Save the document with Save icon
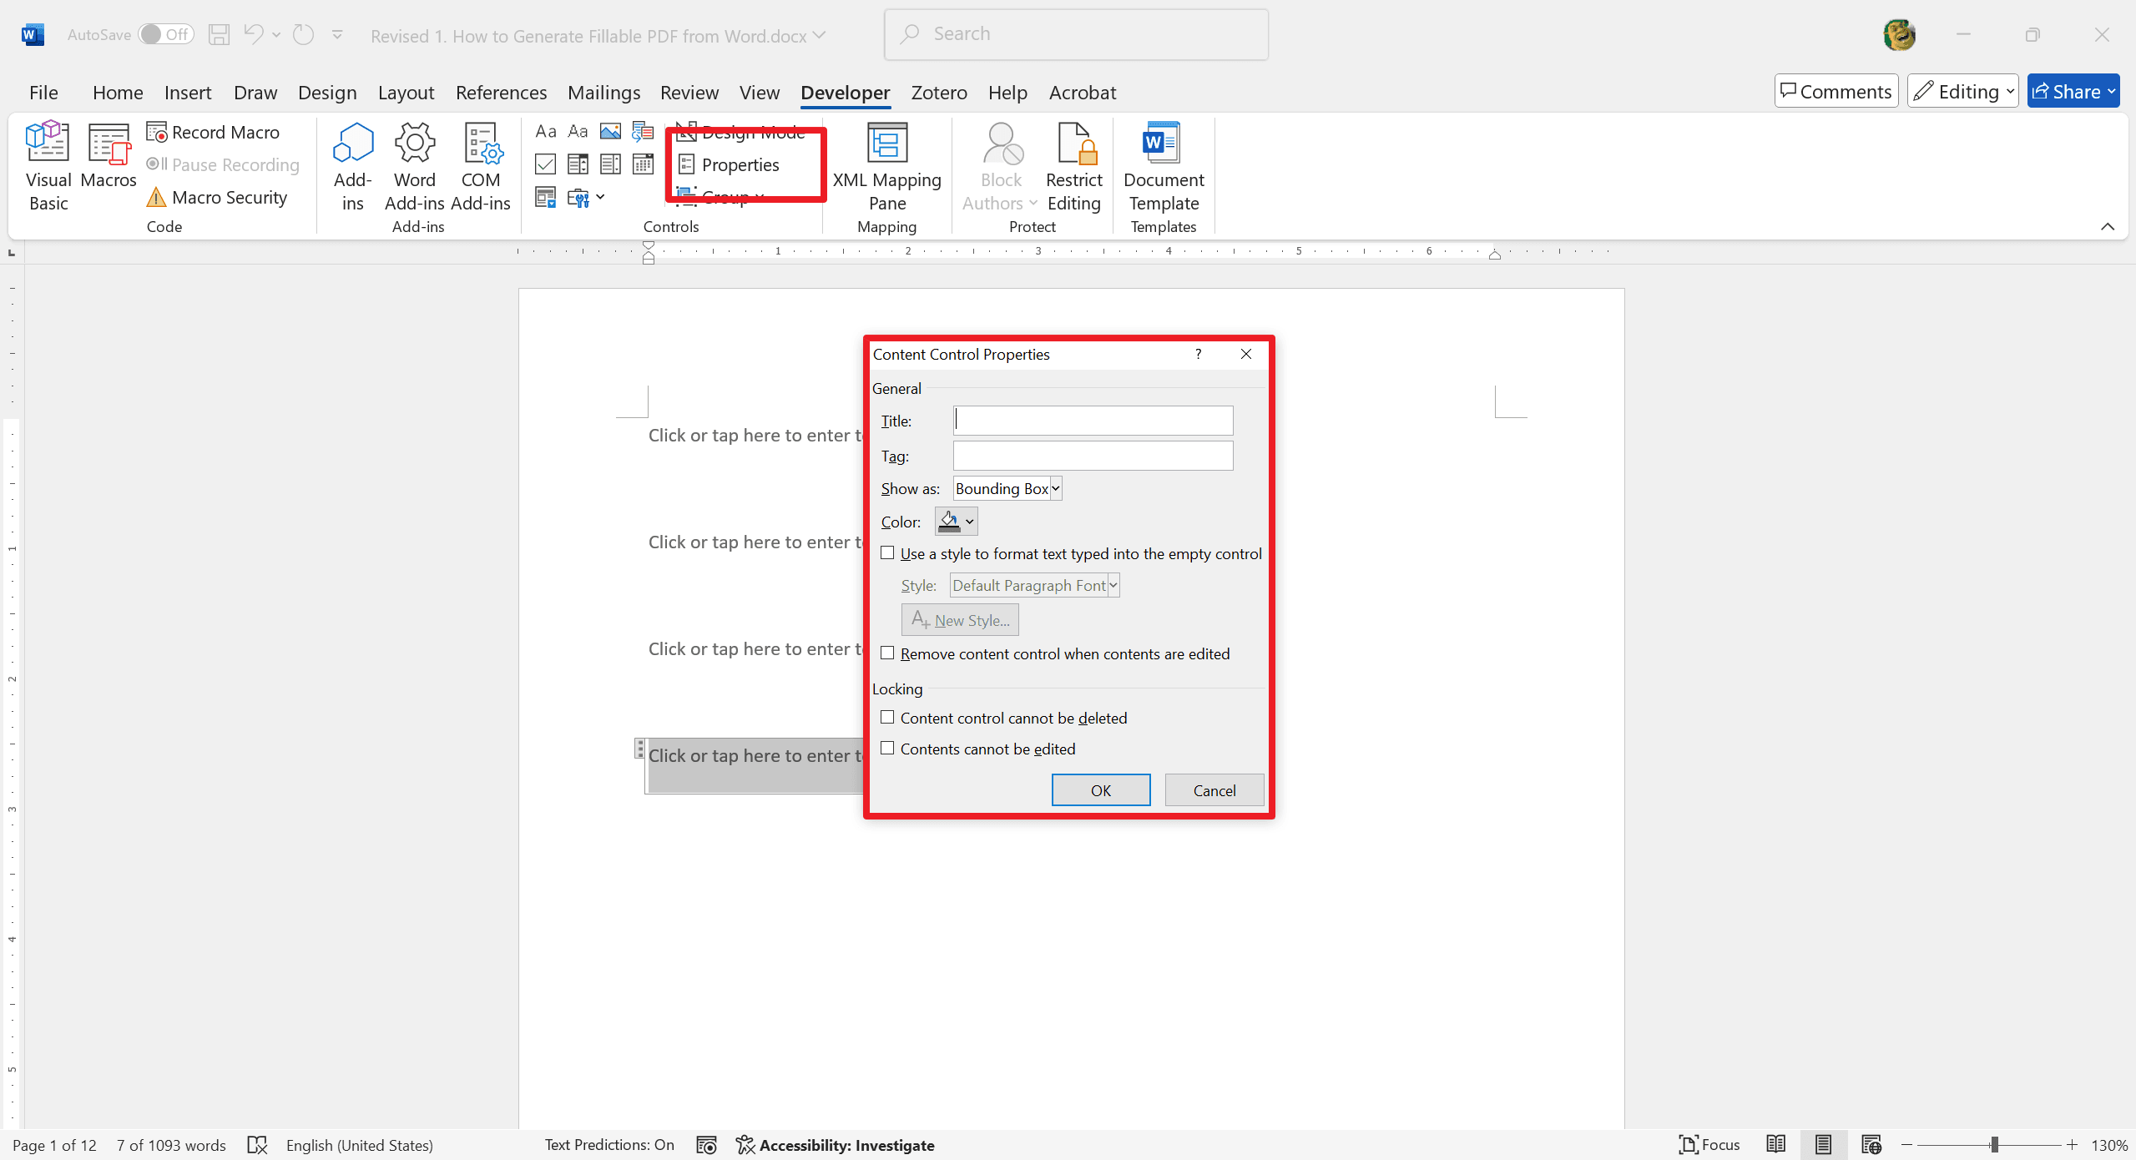The image size is (2136, 1160). [x=219, y=34]
